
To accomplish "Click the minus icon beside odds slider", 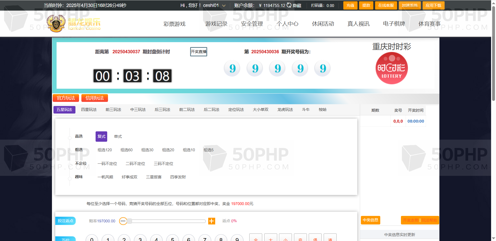I will (x=123, y=221).
